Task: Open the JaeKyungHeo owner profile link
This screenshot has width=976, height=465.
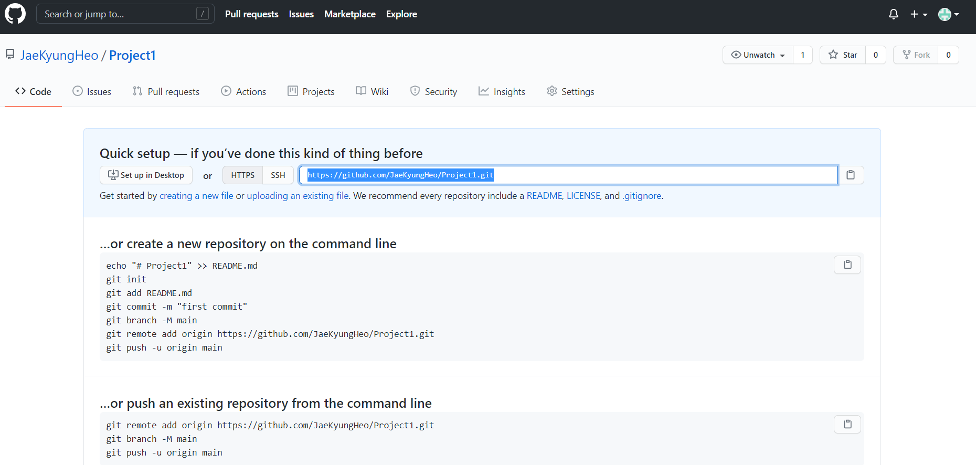Action: coord(59,55)
